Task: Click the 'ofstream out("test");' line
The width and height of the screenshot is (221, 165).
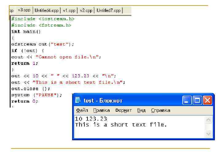Action: pyautogui.click(x=43, y=44)
